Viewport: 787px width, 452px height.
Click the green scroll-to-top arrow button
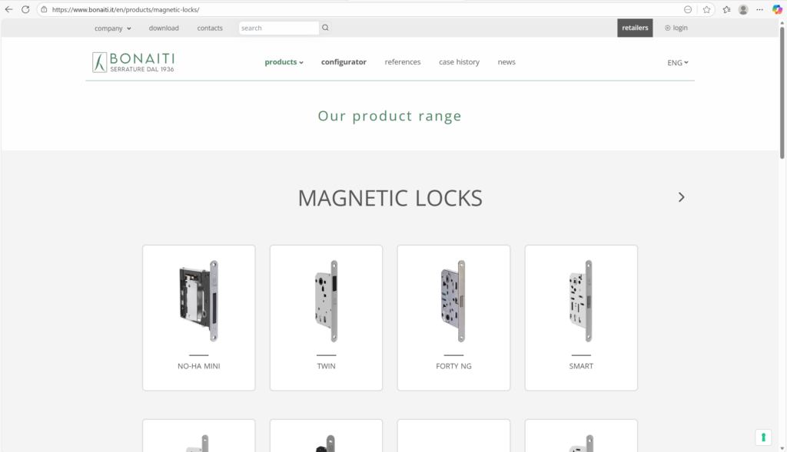pos(763,437)
